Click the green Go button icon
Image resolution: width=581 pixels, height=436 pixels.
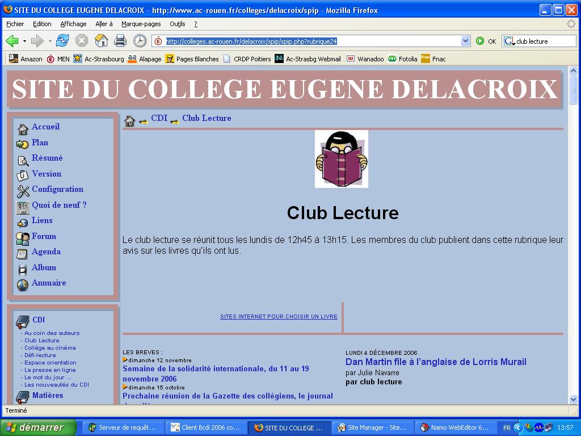(480, 41)
